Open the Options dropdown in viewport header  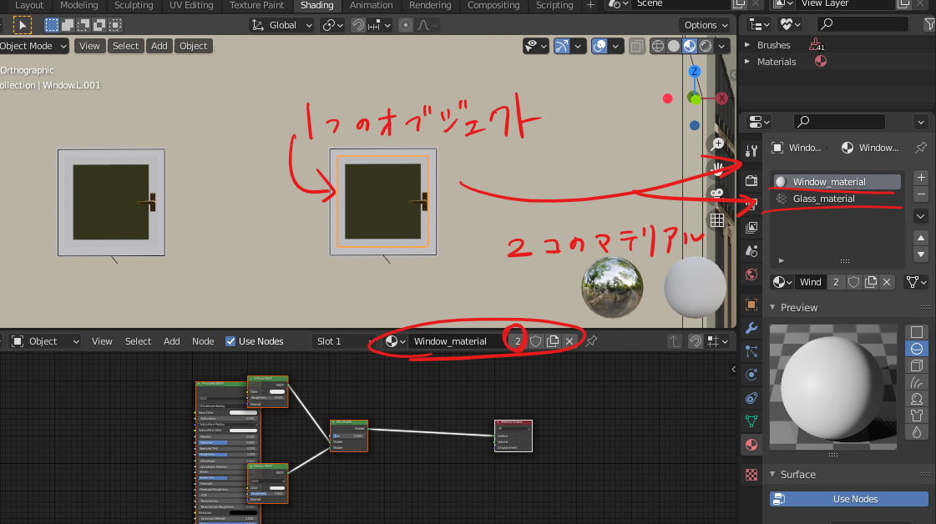tap(706, 25)
